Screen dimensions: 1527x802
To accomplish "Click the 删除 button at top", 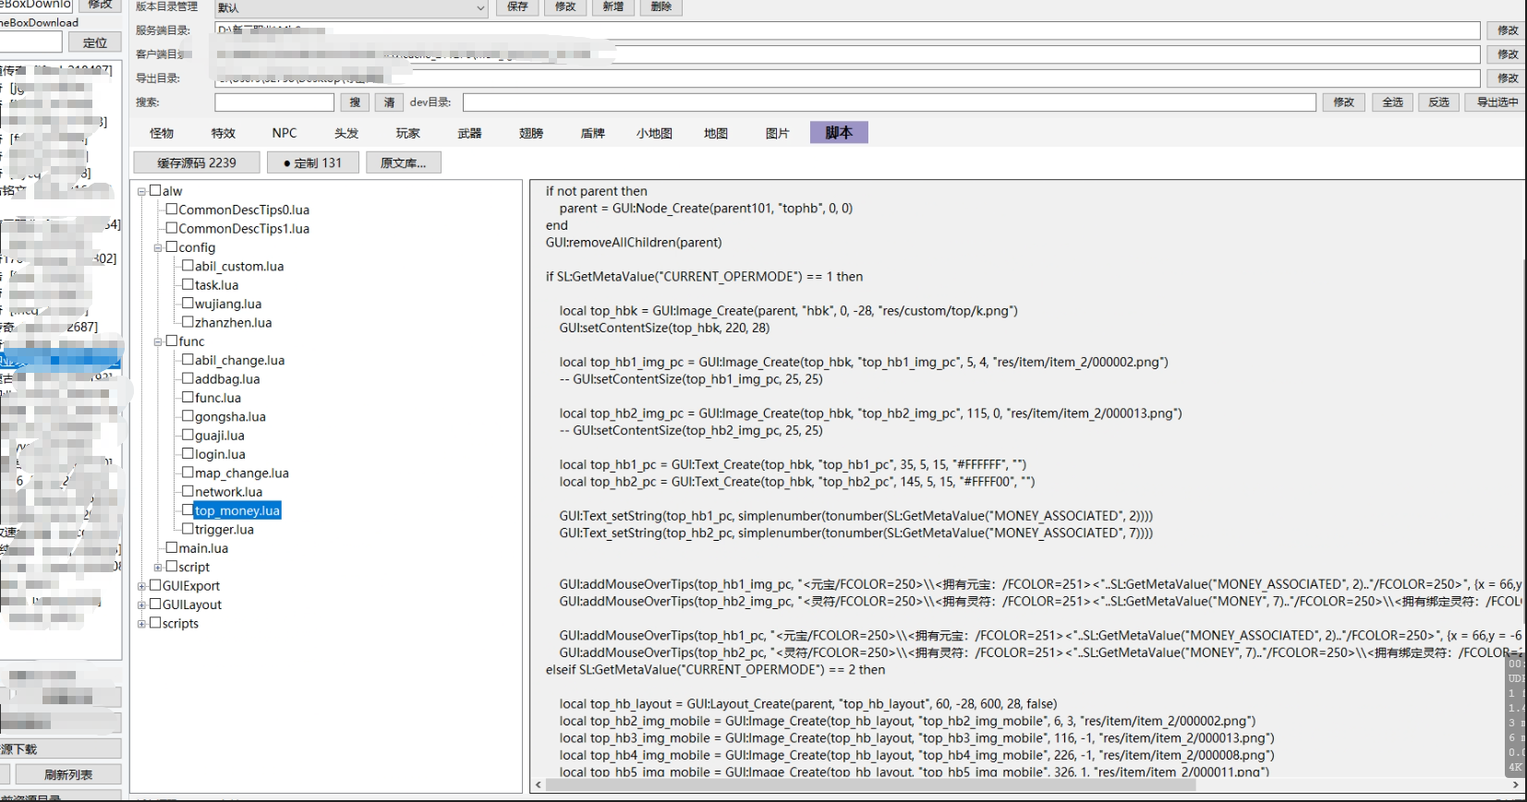I will coord(661,6).
